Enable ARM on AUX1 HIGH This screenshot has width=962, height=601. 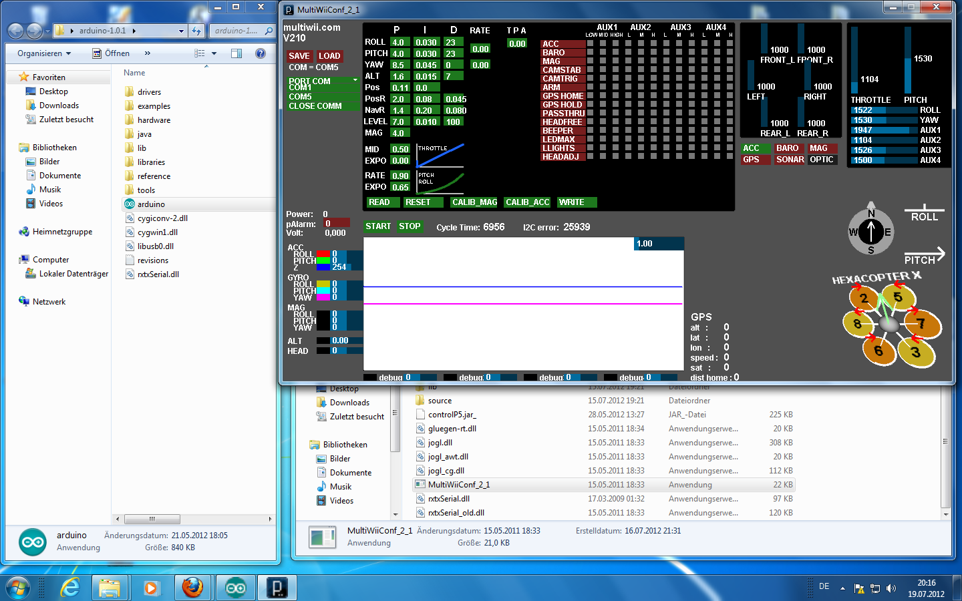[x=615, y=87]
